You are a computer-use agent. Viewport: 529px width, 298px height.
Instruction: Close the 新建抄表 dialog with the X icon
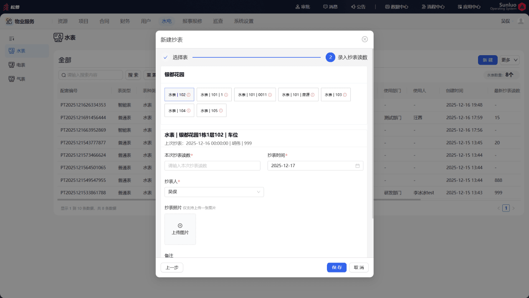point(364,39)
